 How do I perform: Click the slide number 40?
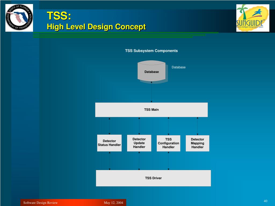pyautogui.click(x=266, y=201)
